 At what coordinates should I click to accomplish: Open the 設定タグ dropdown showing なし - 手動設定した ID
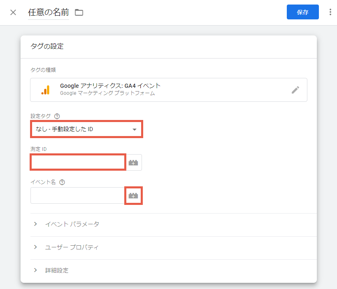click(x=86, y=129)
